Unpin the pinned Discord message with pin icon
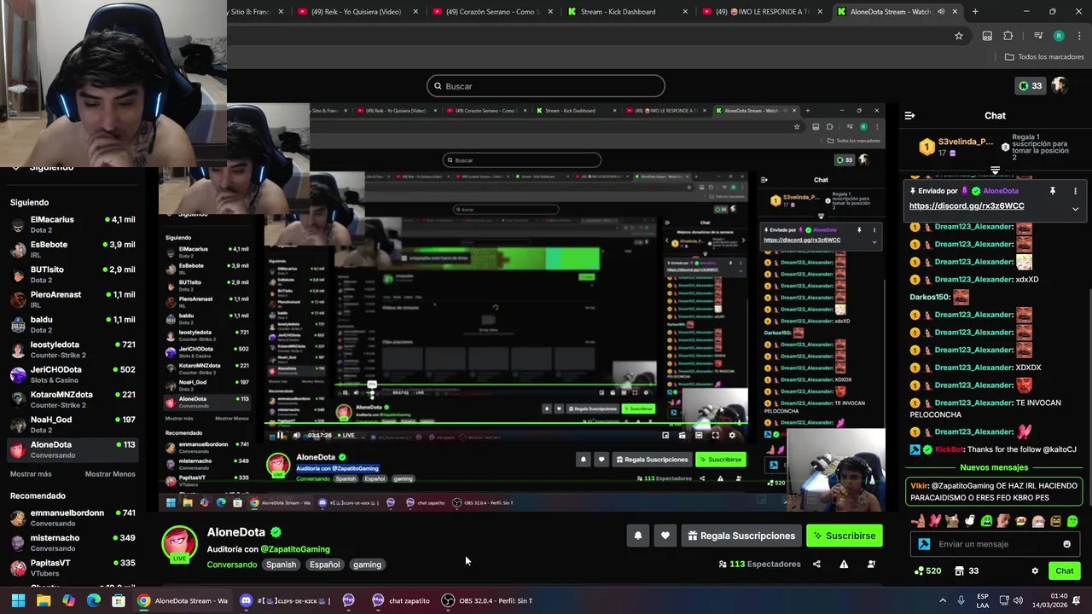1092x614 pixels. 1052,191
